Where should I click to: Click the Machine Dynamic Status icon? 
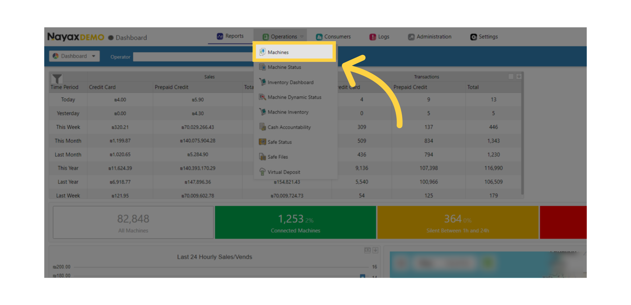pos(262,97)
